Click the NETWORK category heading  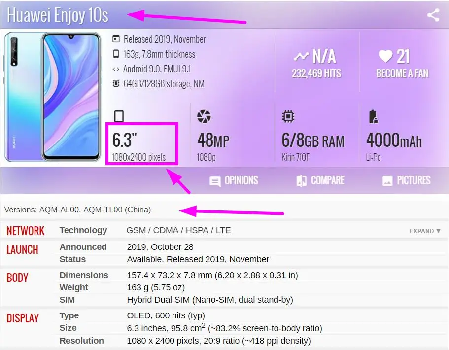(x=26, y=231)
